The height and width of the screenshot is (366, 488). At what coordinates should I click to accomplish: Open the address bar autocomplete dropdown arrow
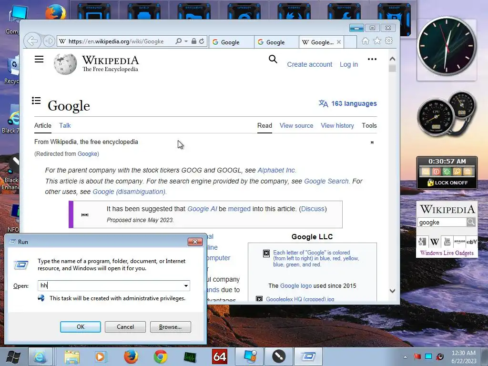pyautogui.click(x=186, y=41)
